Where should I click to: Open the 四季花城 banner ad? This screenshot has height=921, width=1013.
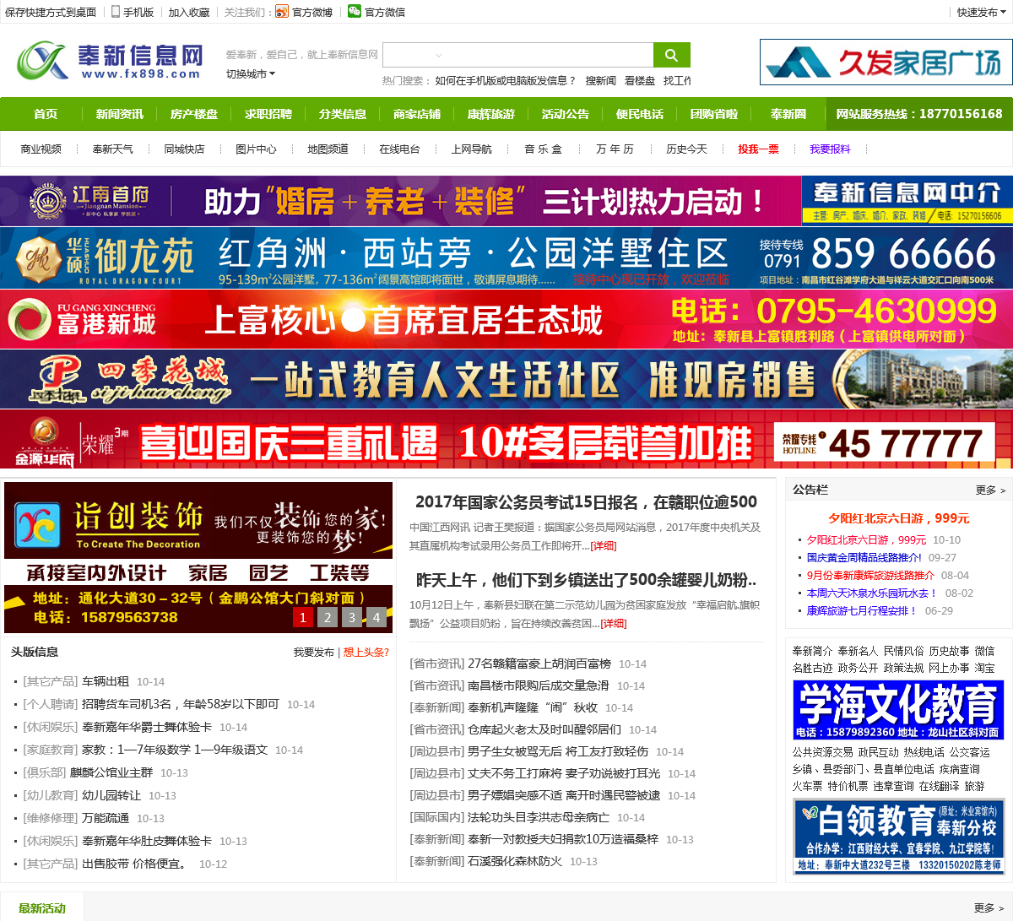[x=506, y=380]
